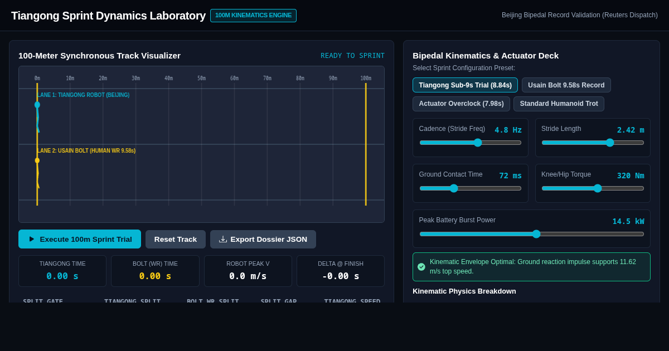
Task: Click the Delta @ Finish -0.00 s value
Action: point(341,276)
